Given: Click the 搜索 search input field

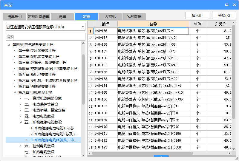Looking at the screenshot, I should (x=45, y=37).
